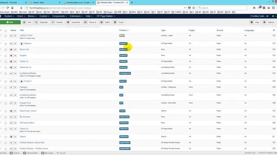This screenshot has height=155, width=277.
Task: Open the Frontline Safe site link
Action: [259, 16]
